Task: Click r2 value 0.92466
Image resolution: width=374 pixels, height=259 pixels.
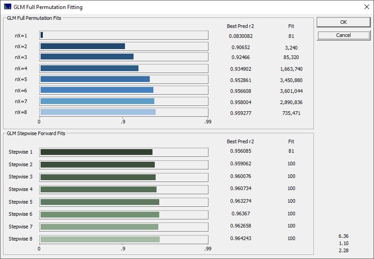Action: tap(240, 57)
